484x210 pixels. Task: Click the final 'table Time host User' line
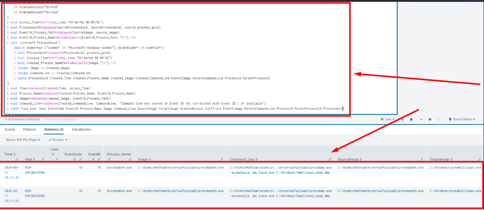click(175, 108)
